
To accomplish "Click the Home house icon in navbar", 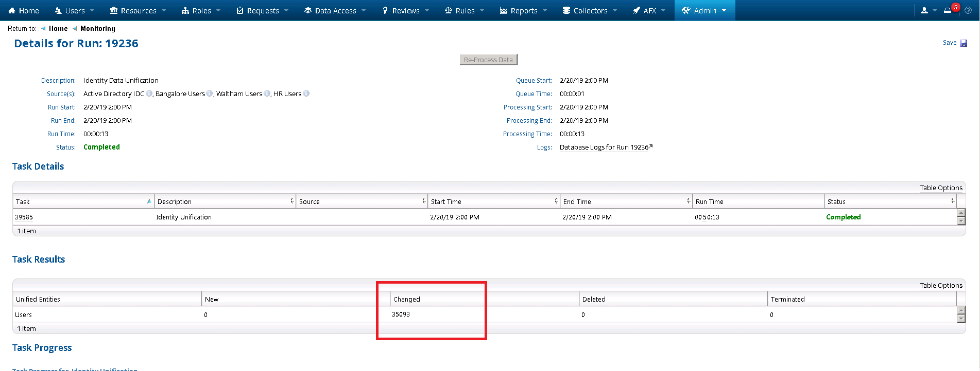I will click(x=12, y=10).
